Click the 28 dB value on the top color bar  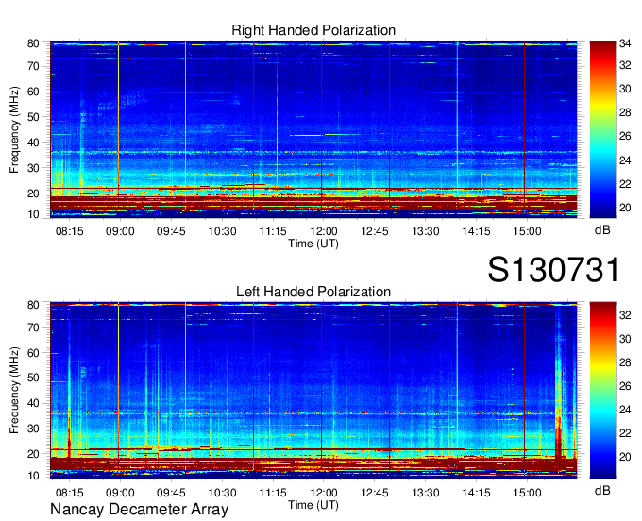click(625, 112)
